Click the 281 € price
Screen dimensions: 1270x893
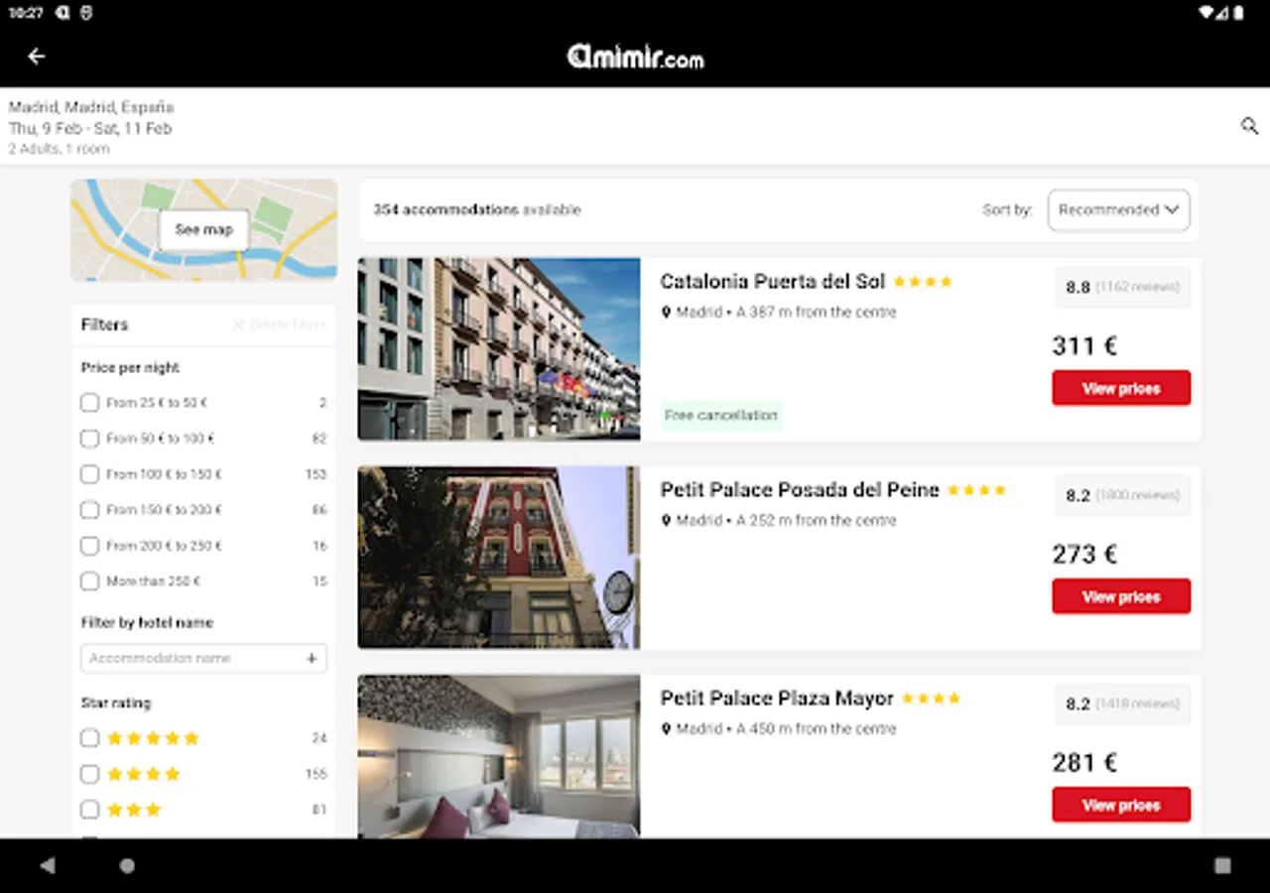point(1084,763)
